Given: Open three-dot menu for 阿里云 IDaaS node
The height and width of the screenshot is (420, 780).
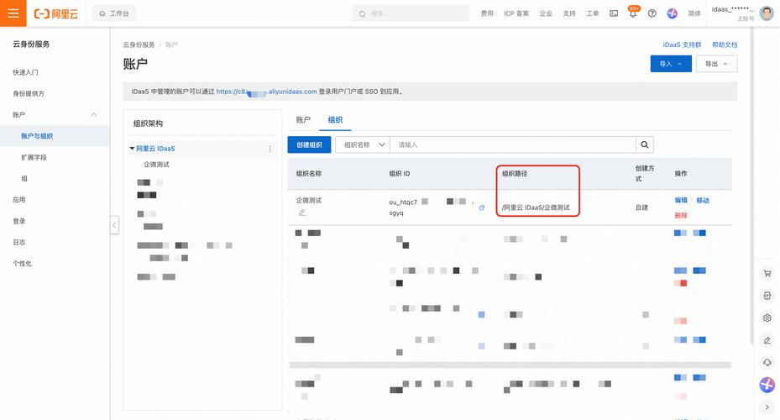Looking at the screenshot, I should point(270,149).
